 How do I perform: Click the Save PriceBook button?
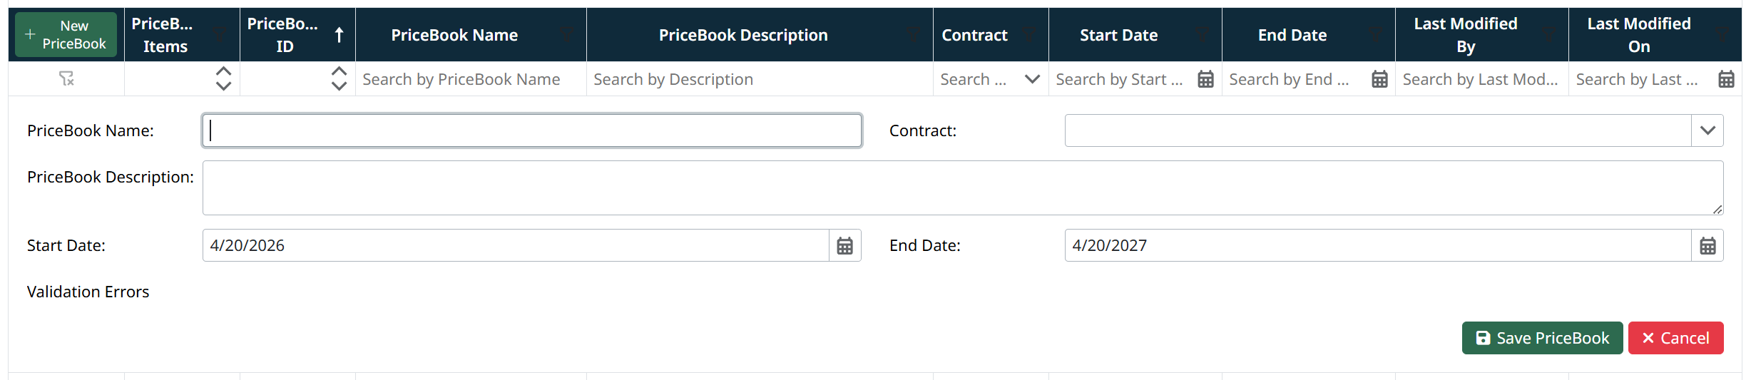point(1542,338)
